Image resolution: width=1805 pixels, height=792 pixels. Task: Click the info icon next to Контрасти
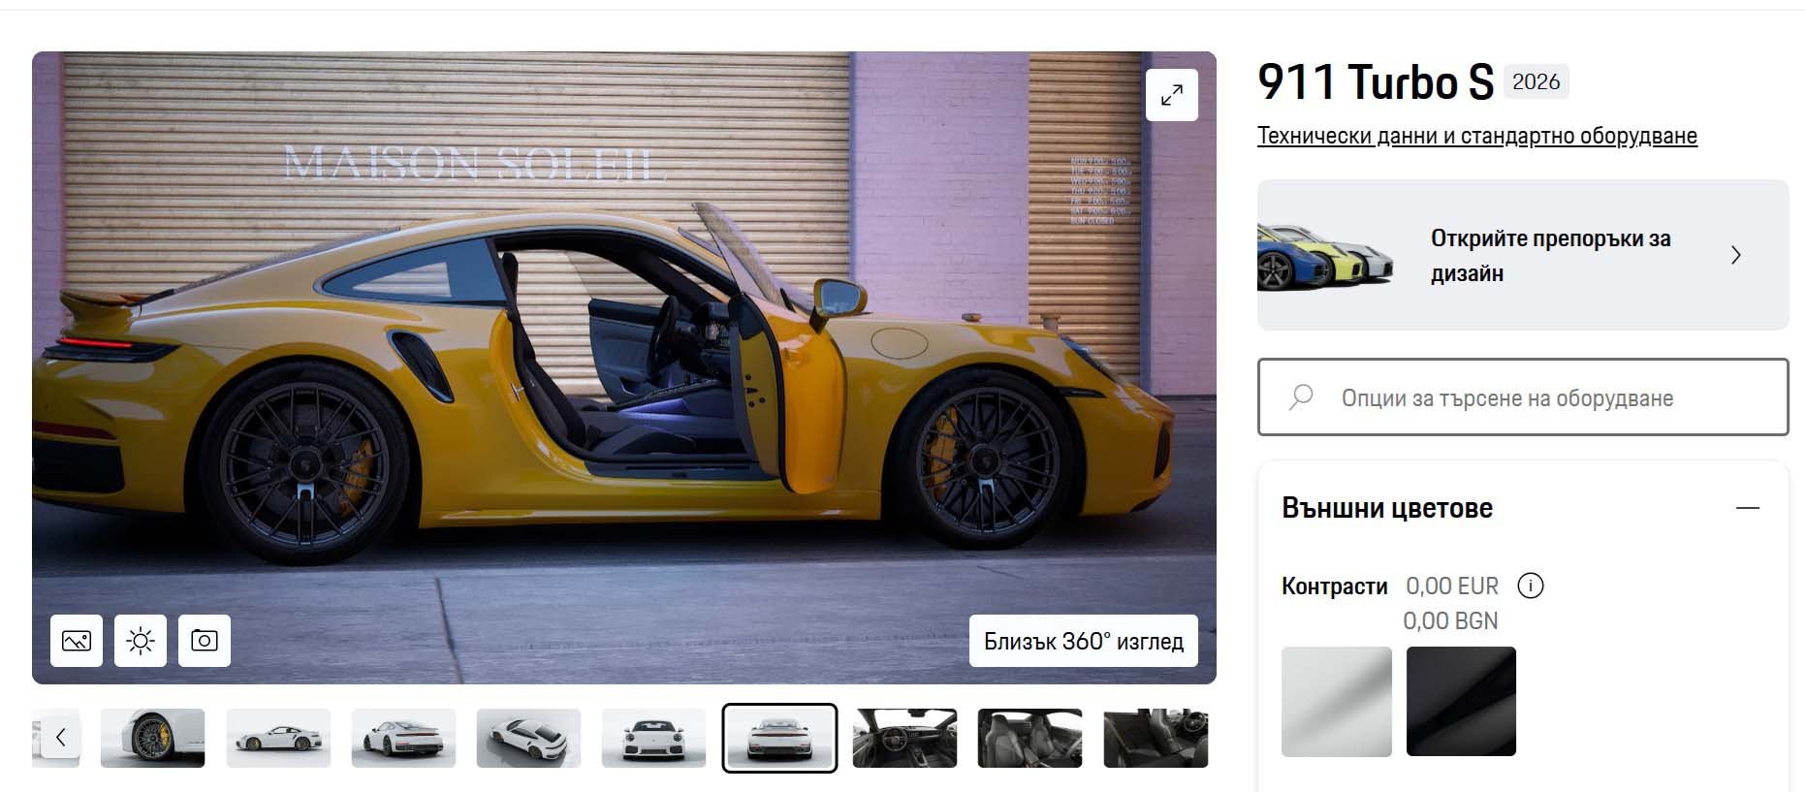point(1530,586)
